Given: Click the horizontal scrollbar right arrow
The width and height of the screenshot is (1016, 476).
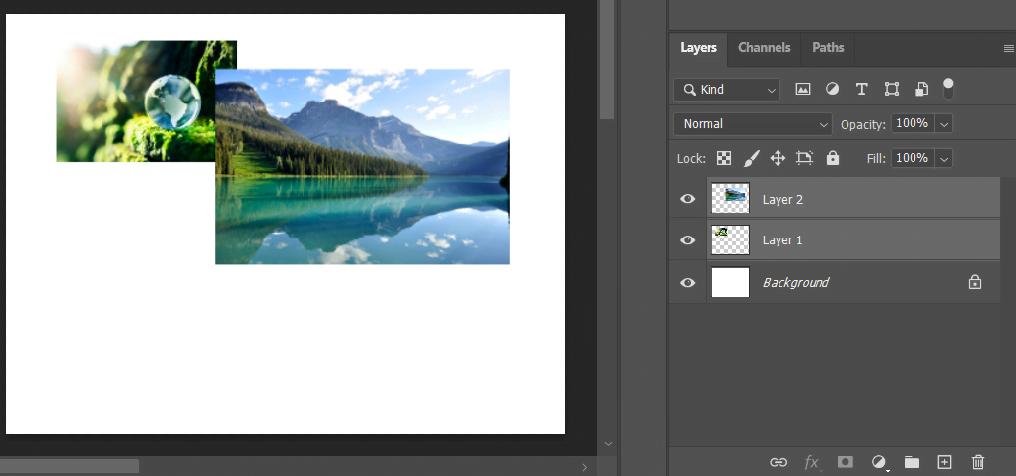Looking at the screenshot, I should (x=585, y=467).
